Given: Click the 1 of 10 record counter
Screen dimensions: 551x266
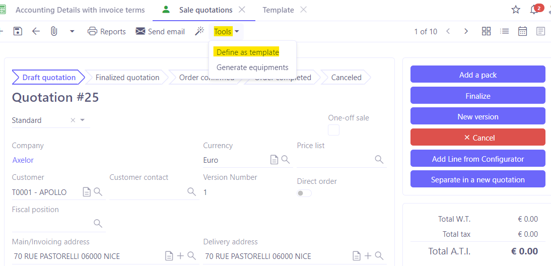Looking at the screenshot, I should 426,32.
